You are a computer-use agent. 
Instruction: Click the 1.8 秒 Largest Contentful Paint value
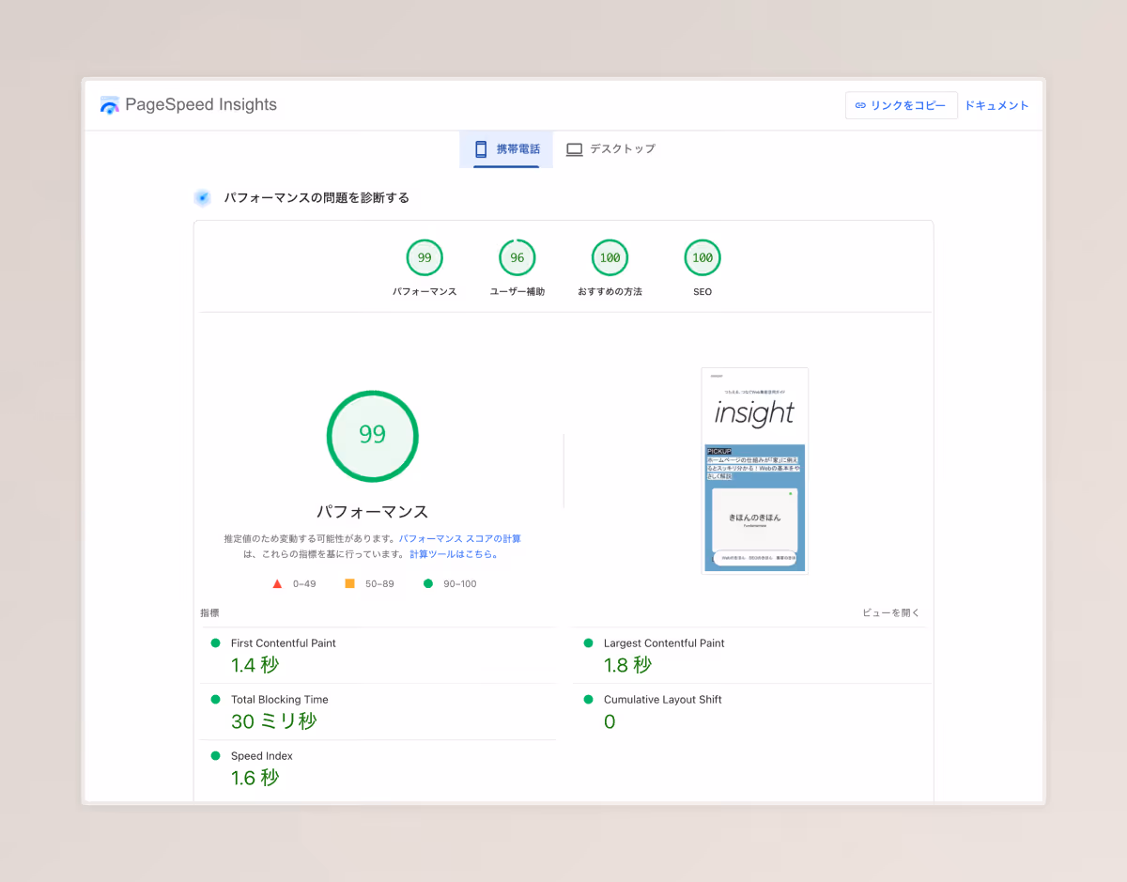click(628, 665)
